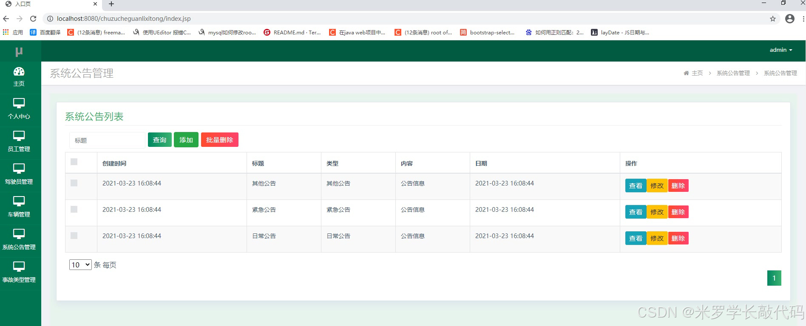This screenshot has height=326, width=806.
Task: Go to pagination page 1
Action: coord(774,278)
